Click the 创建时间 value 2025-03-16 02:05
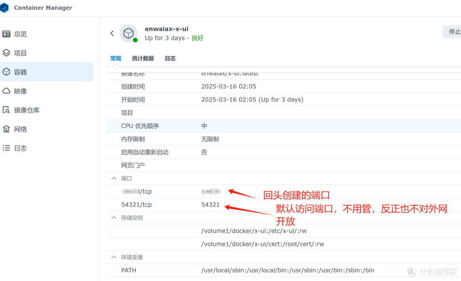Viewport: 461px width, 281px height. [229, 86]
